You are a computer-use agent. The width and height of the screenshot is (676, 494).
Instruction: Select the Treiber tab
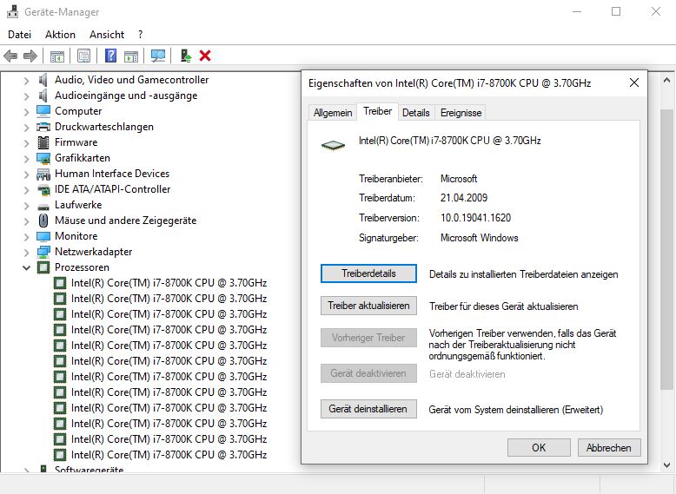click(x=378, y=111)
